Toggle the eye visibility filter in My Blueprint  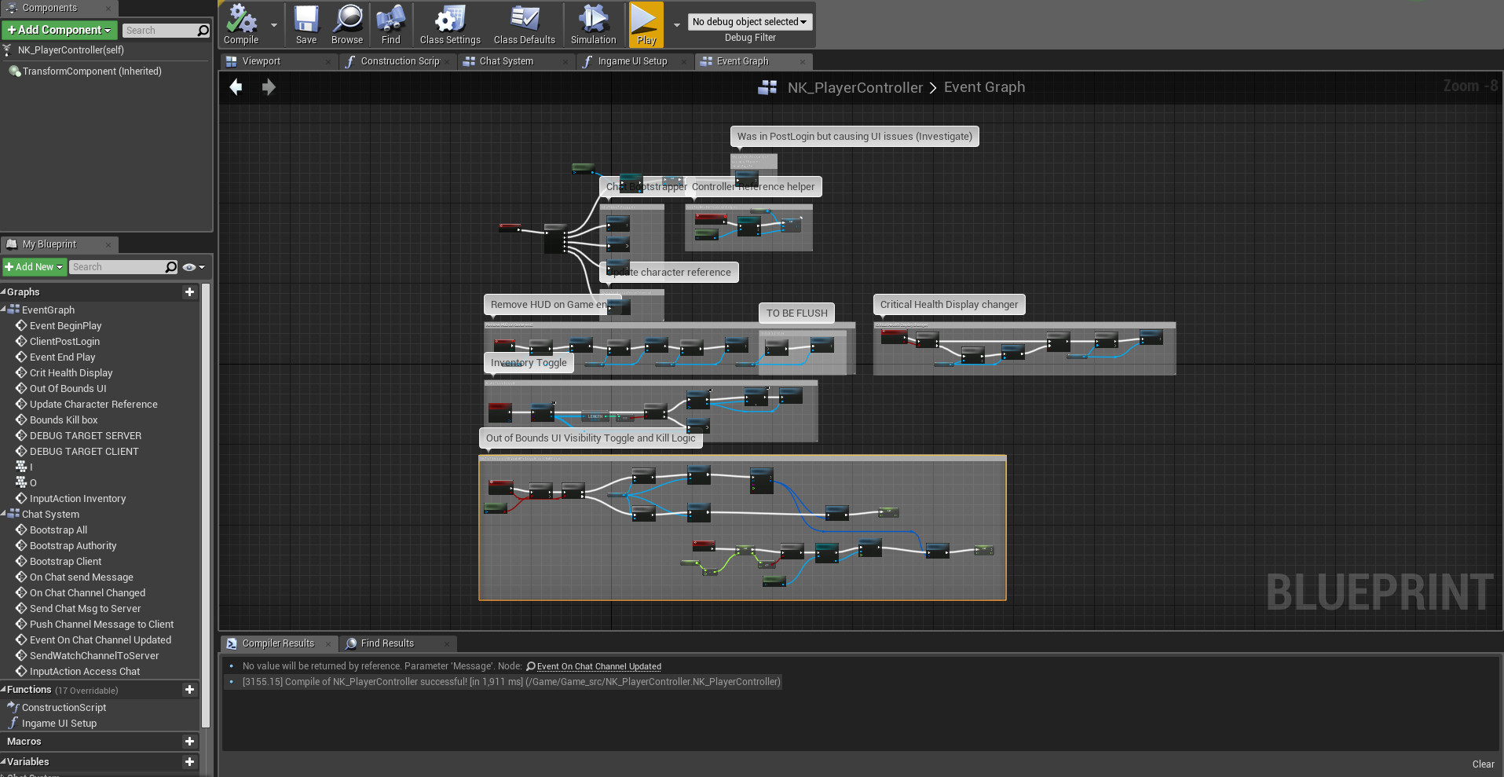pyautogui.click(x=188, y=267)
